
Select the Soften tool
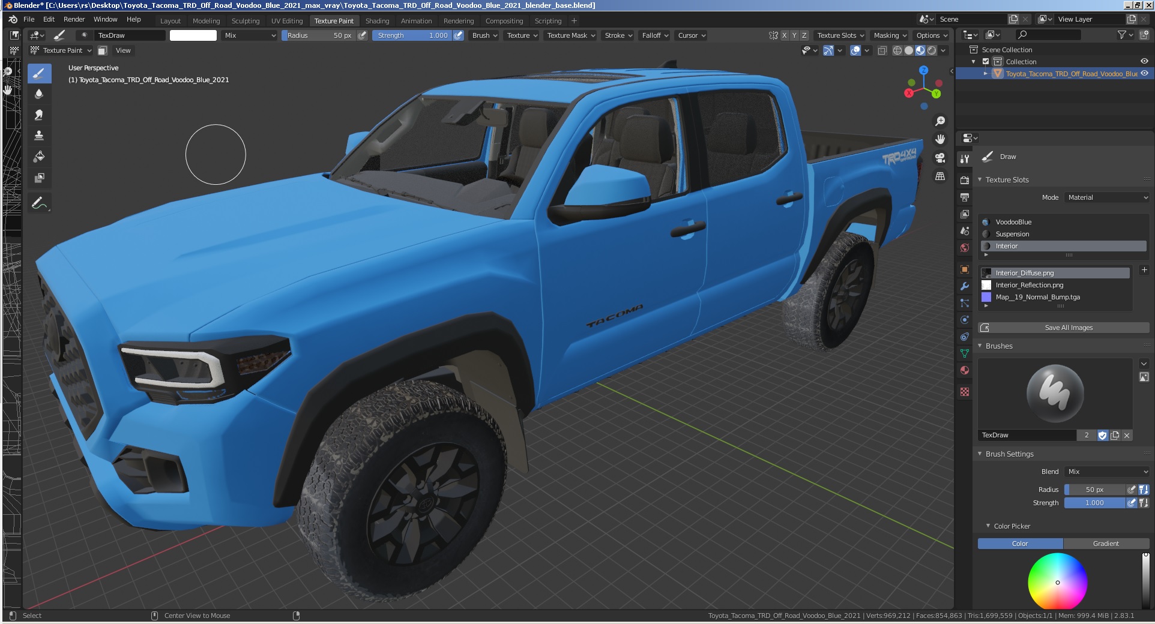(39, 94)
